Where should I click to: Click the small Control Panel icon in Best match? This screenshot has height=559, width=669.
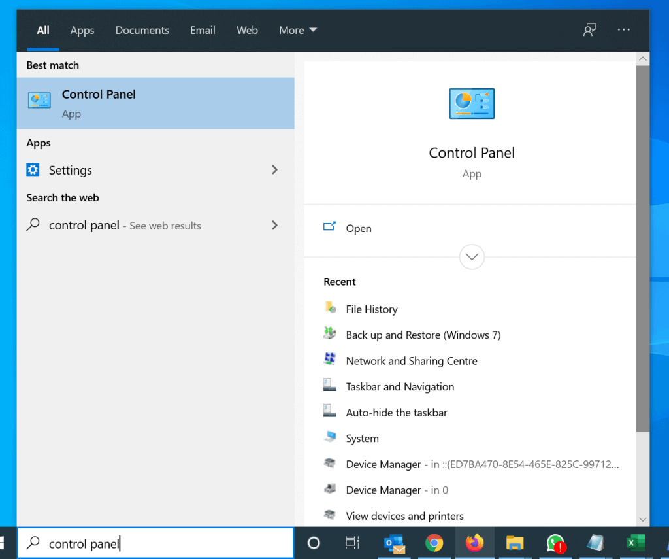point(39,100)
